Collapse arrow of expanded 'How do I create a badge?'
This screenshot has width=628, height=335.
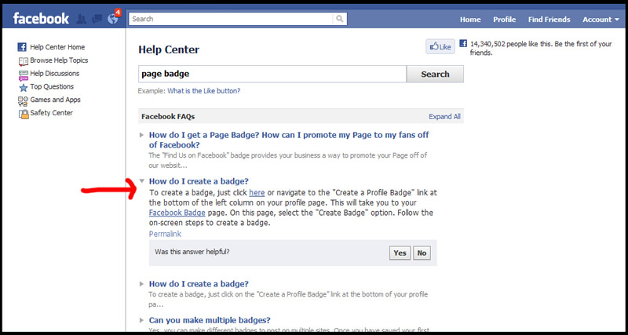[x=141, y=181]
